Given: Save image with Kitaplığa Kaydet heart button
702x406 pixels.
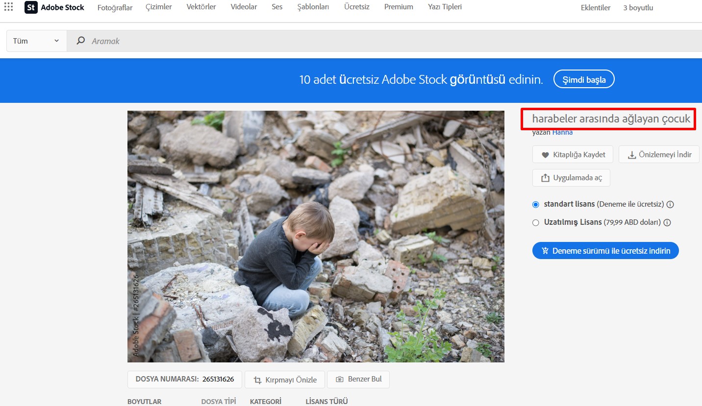Looking at the screenshot, I should 573,154.
